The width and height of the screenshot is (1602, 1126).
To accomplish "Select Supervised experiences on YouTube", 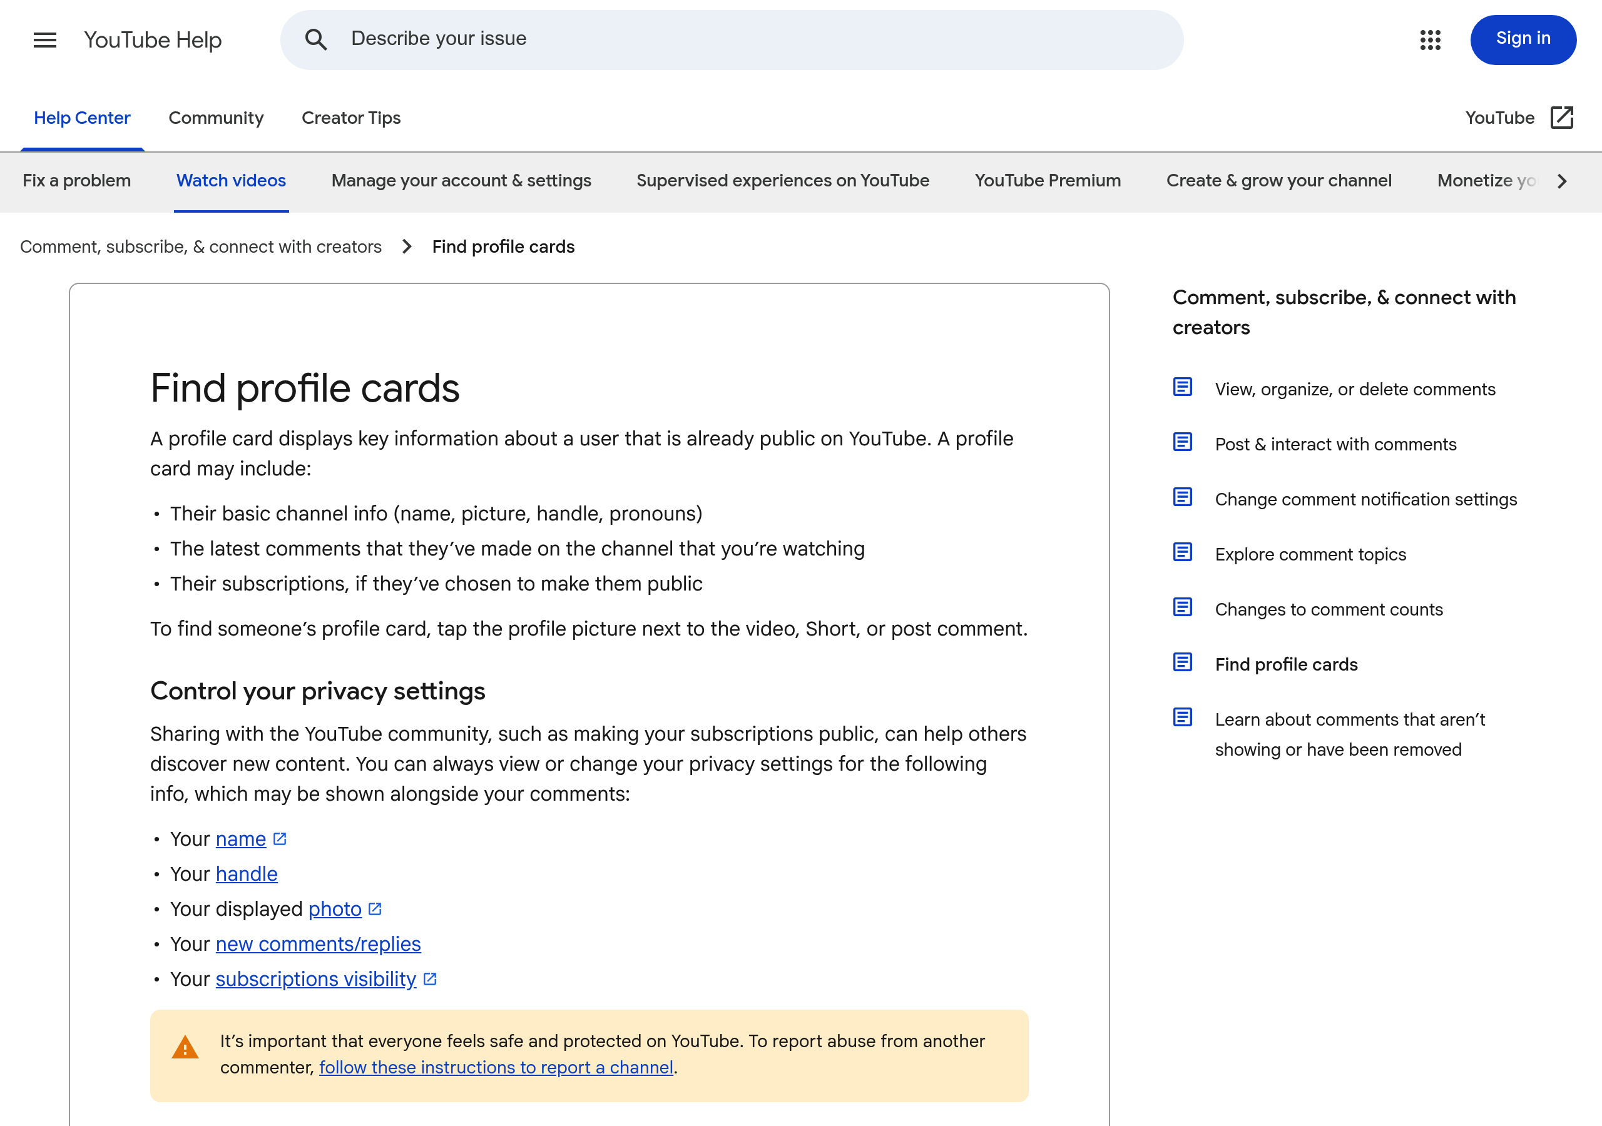I will click(x=783, y=181).
